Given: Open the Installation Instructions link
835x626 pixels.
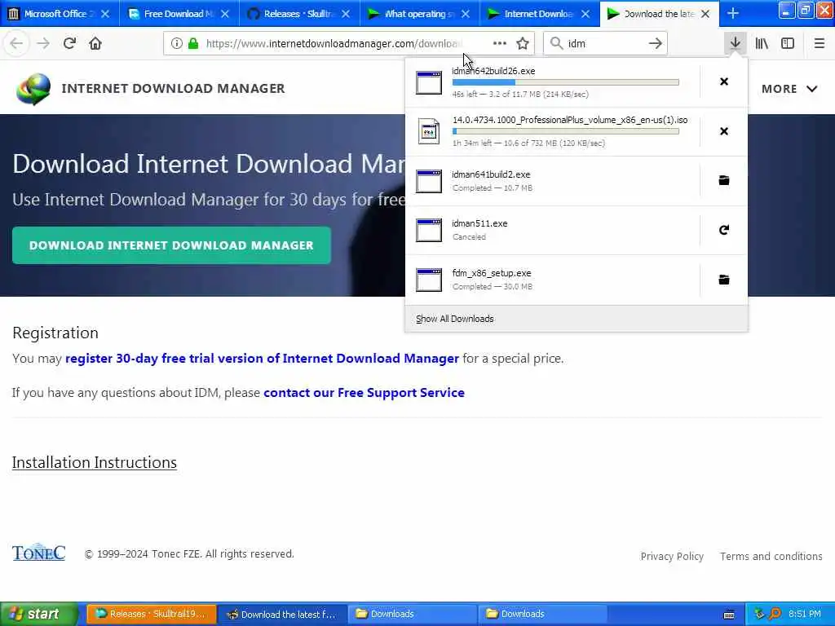Looking at the screenshot, I should [x=95, y=462].
